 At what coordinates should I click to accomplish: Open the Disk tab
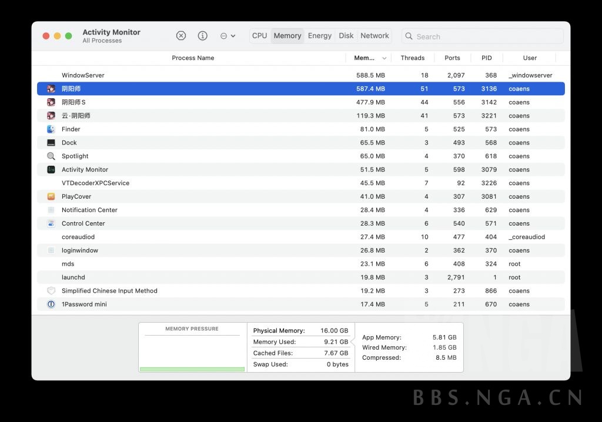tap(346, 36)
